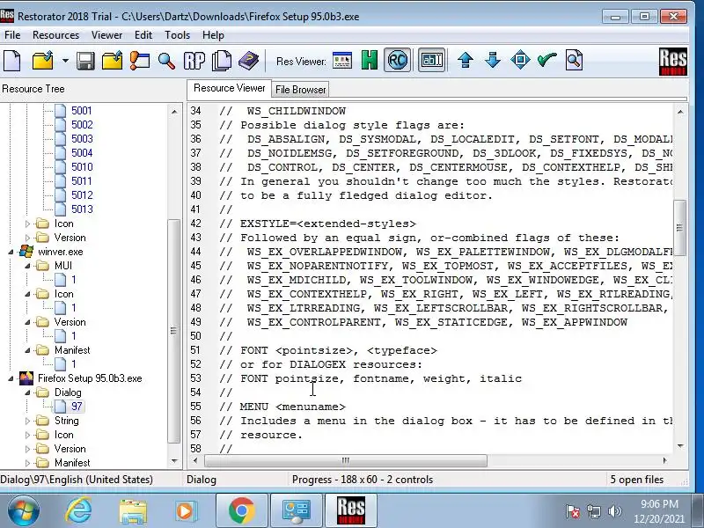Click 'Progress - 188 x 60 - 2 controls' status
Viewport: 704px width, 528px height.
(363, 480)
